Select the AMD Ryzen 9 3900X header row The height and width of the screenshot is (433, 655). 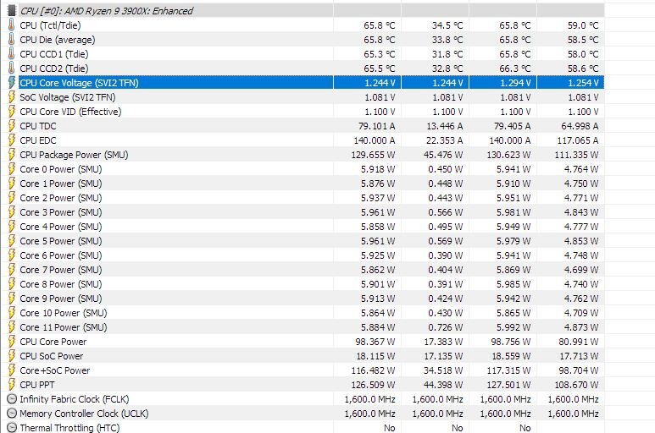(x=305, y=11)
